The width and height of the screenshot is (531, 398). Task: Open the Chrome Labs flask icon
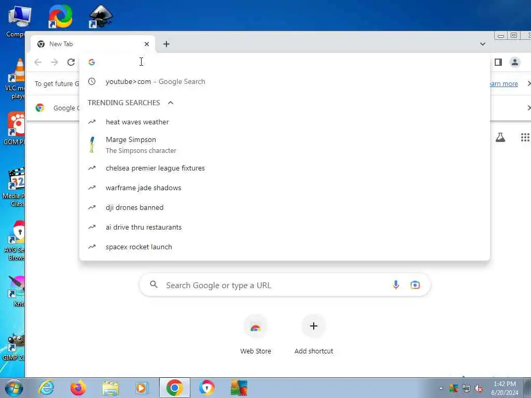pos(500,137)
